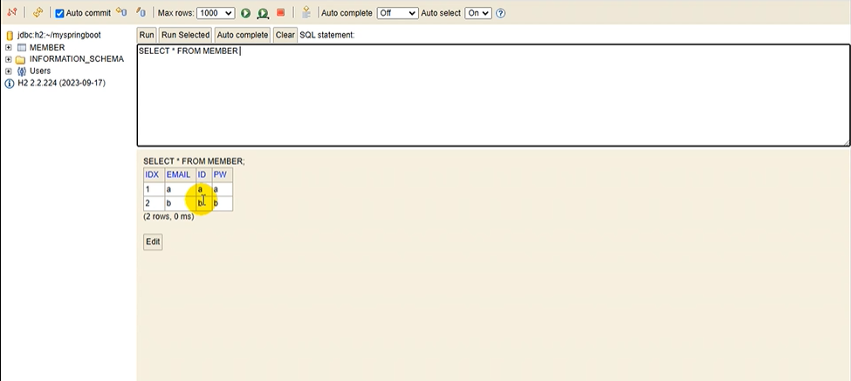The width and height of the screenshot is (851, 381).
Task: Click the info icon next to H2 version
Action: point(10,84)
